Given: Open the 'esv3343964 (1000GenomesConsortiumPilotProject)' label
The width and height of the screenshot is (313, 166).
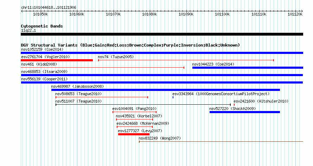Looking at the screenshot, I should point(221,94).
